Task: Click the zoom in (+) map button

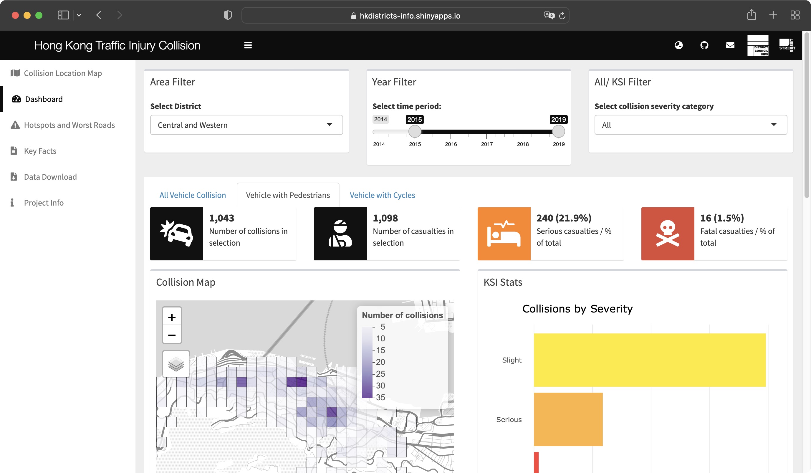Action: click(x=172, y=317)
